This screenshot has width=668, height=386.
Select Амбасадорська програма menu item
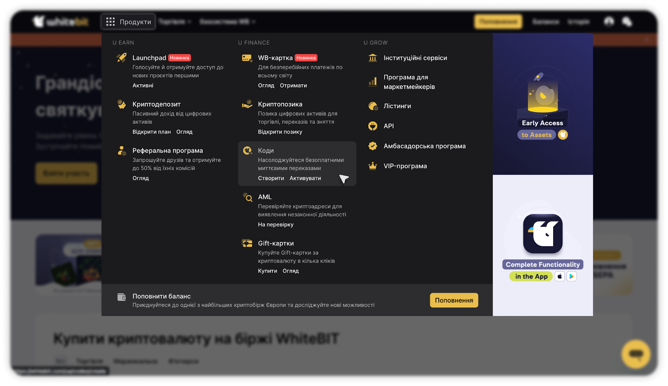424,146
